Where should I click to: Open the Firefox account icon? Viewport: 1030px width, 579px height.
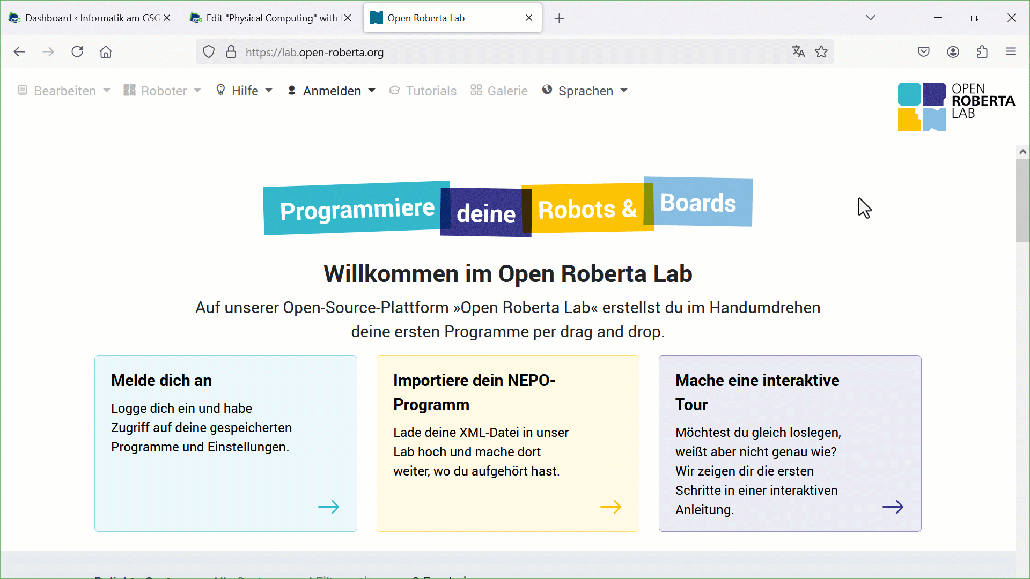953,52
